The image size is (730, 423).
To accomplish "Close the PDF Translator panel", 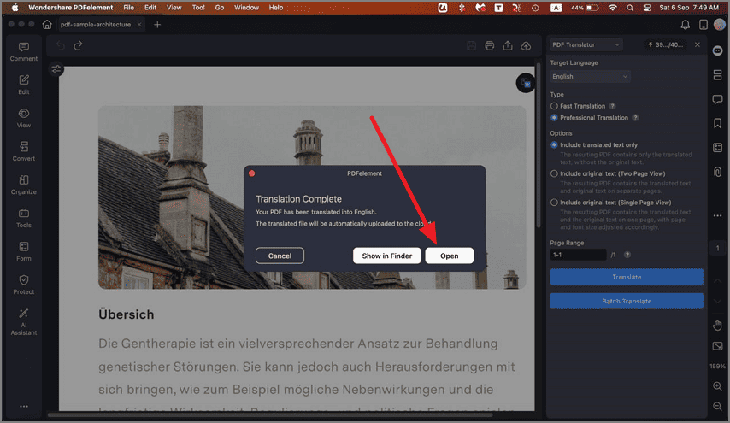I will coord(697,44).
